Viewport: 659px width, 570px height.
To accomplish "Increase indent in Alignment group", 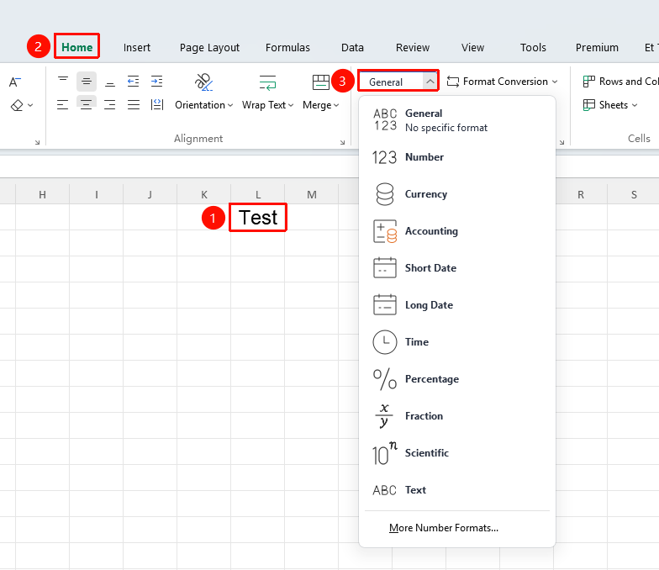I will coord(156,81).
